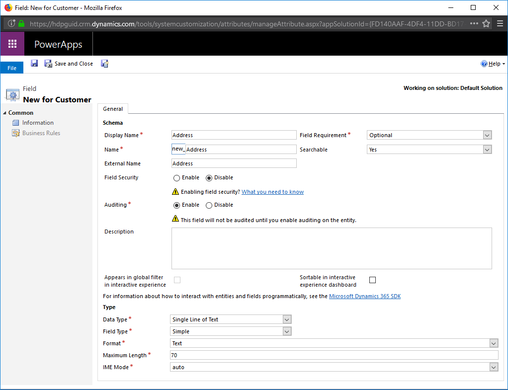This screenshot has height=390, width=508.
Task: Click the Help question-mark icon
Action: [x=484, y=64]
